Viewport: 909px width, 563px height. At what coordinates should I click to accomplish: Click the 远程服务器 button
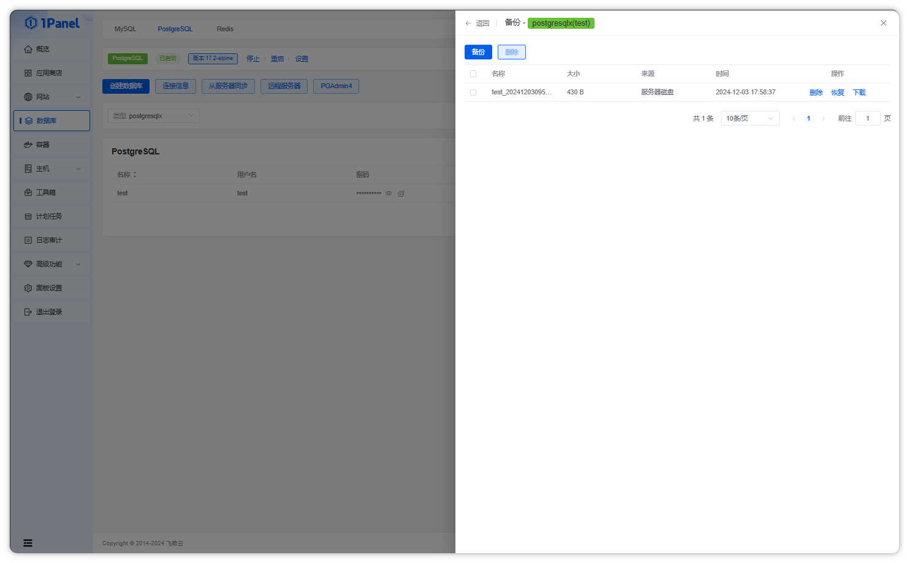click(x=284, y=86)
